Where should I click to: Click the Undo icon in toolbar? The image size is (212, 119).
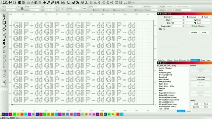[20, 2]
